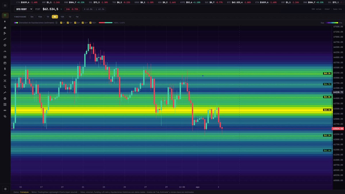Click the $61.4k liquidation level label
This screenshot has width=345, height=194.
pyautogui.click(x=327, y=150)
